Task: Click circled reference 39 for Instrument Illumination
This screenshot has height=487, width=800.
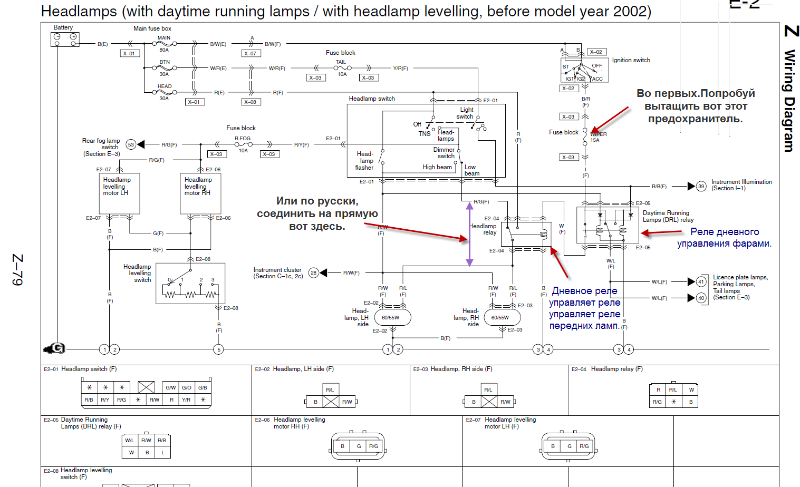Action: pos(701,186)
